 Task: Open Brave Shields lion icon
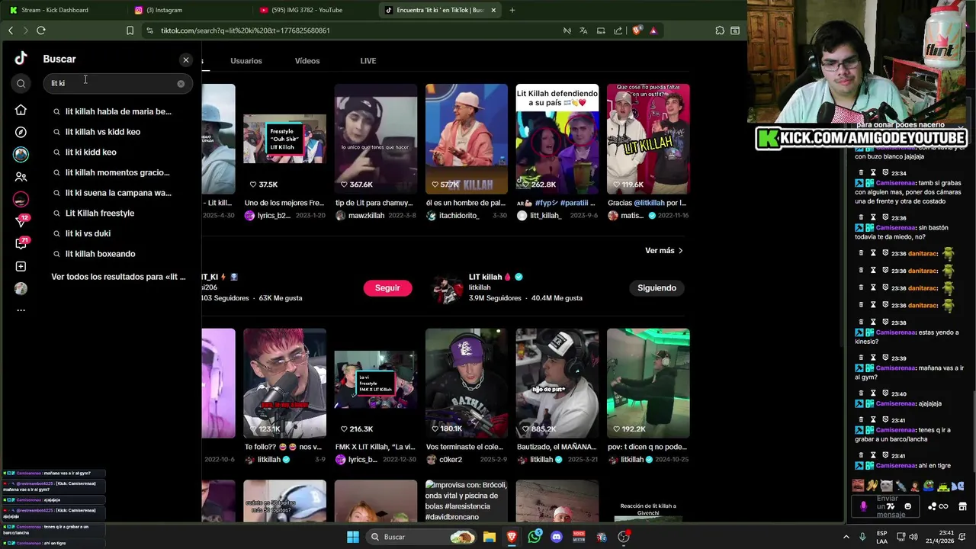(637, 30)
